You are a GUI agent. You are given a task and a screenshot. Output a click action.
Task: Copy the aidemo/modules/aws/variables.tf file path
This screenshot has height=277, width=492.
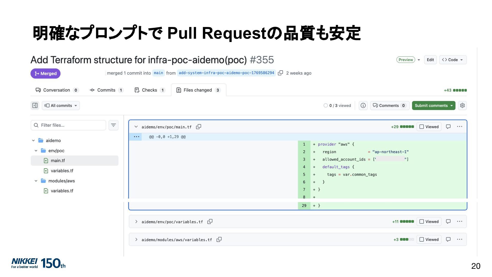[219, 240]
